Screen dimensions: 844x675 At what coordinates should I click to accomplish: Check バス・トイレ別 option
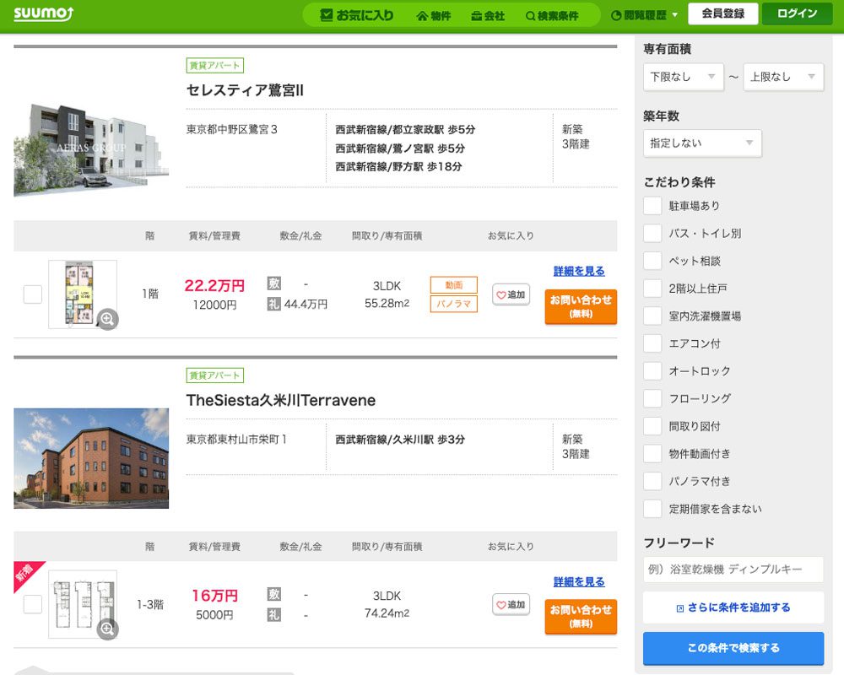(x=652, y=233)
